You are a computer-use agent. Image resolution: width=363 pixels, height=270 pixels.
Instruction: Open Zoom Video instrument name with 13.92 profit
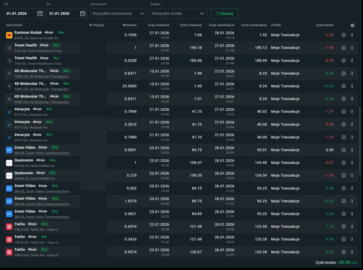click(x=25, y=199)
